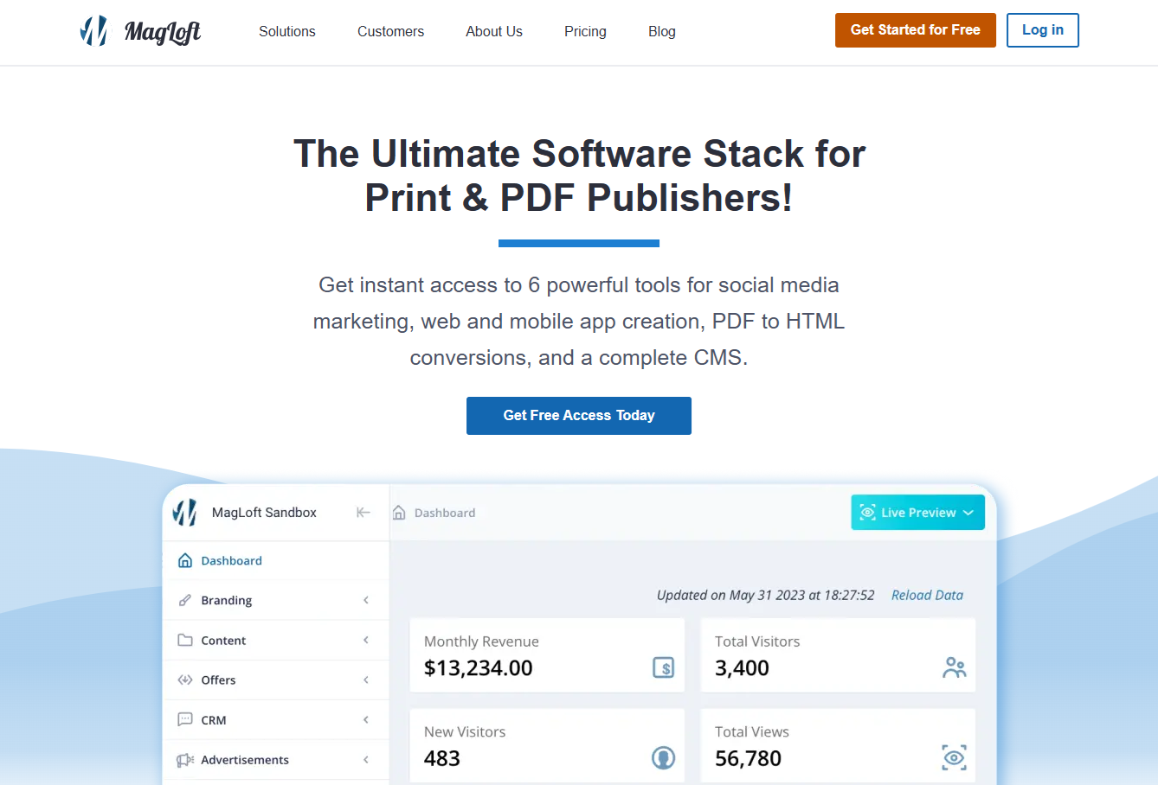Click Get Free Access Today button
Viewport: 1158px width, 785px height.
click(x=579, y=416)
